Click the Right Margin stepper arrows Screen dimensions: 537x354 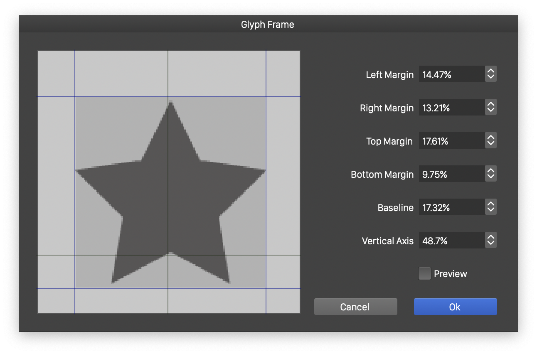click(490, 108)
